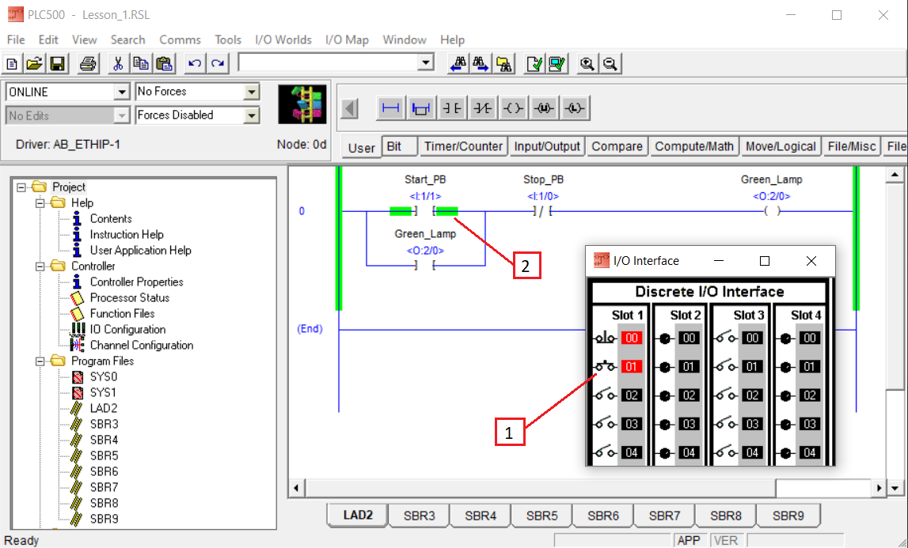The height and width of the screenshot is (548, 908).
Task: Collapse the Help folder node
Action: (x=40, y=203)
